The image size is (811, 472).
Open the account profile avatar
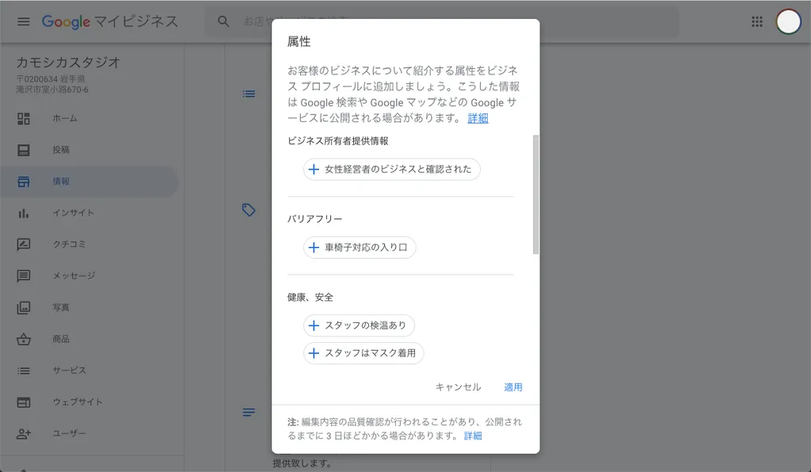point(788,21)
